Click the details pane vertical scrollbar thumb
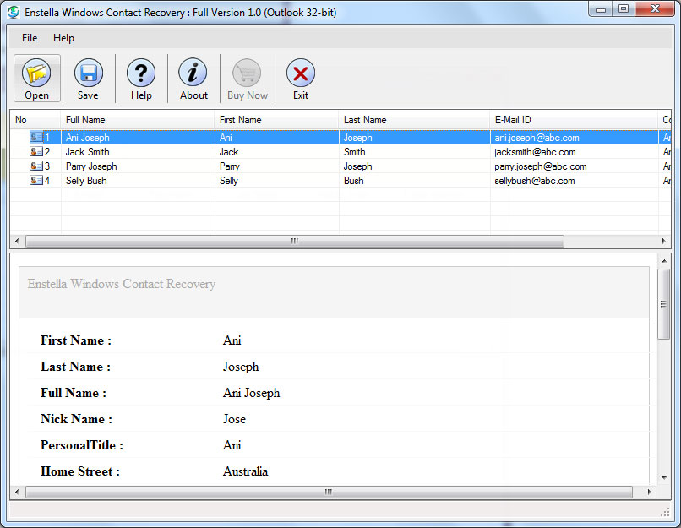The image size is (681, 528). tap(663, 303)
